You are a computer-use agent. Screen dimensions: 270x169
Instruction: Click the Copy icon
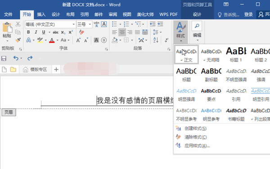[x=18, y=32]
